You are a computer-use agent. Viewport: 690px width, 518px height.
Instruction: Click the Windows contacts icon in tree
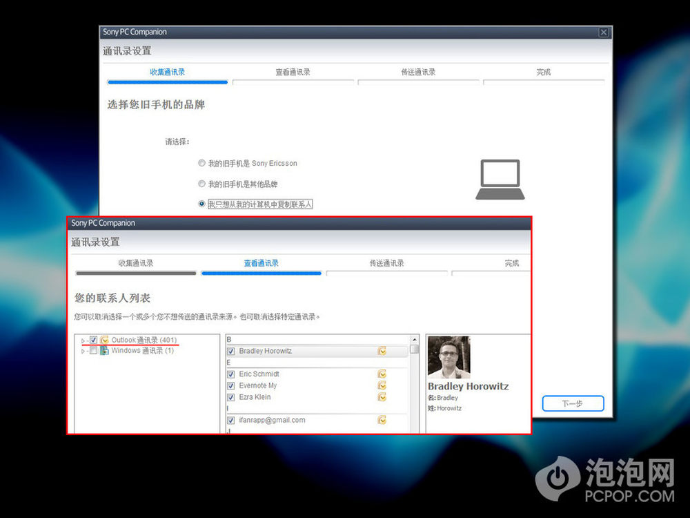coord(104,351)
